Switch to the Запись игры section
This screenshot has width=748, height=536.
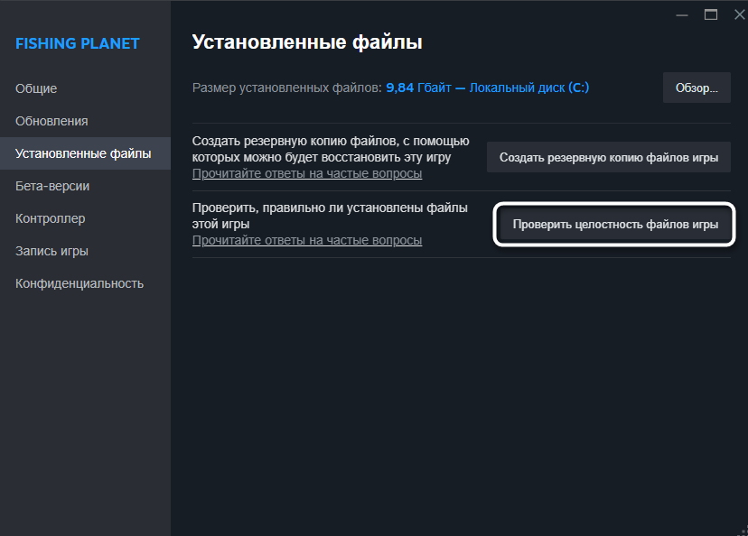[52, 250]
